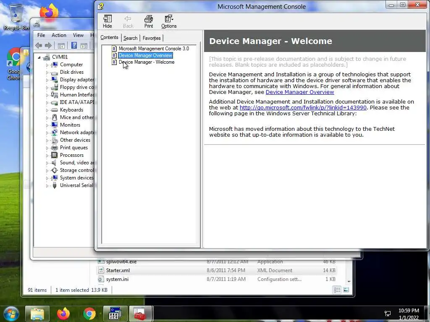The image size is (430, 322).
Task: Open Firefox from the taskbar
Action: pos(63,314)
